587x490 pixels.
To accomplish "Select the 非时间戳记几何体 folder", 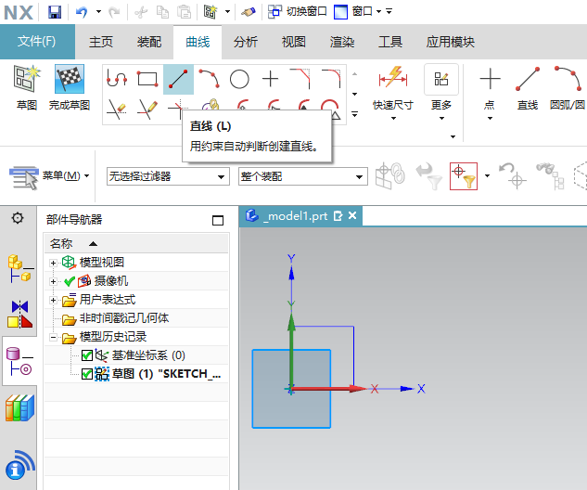I will (x=116, y=318).
